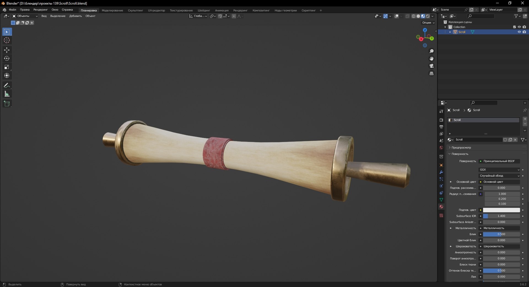Open the Material properties tab icon
Image resolution: width=529 pixels, height=287 pixels.
click(x=441, y=206)
